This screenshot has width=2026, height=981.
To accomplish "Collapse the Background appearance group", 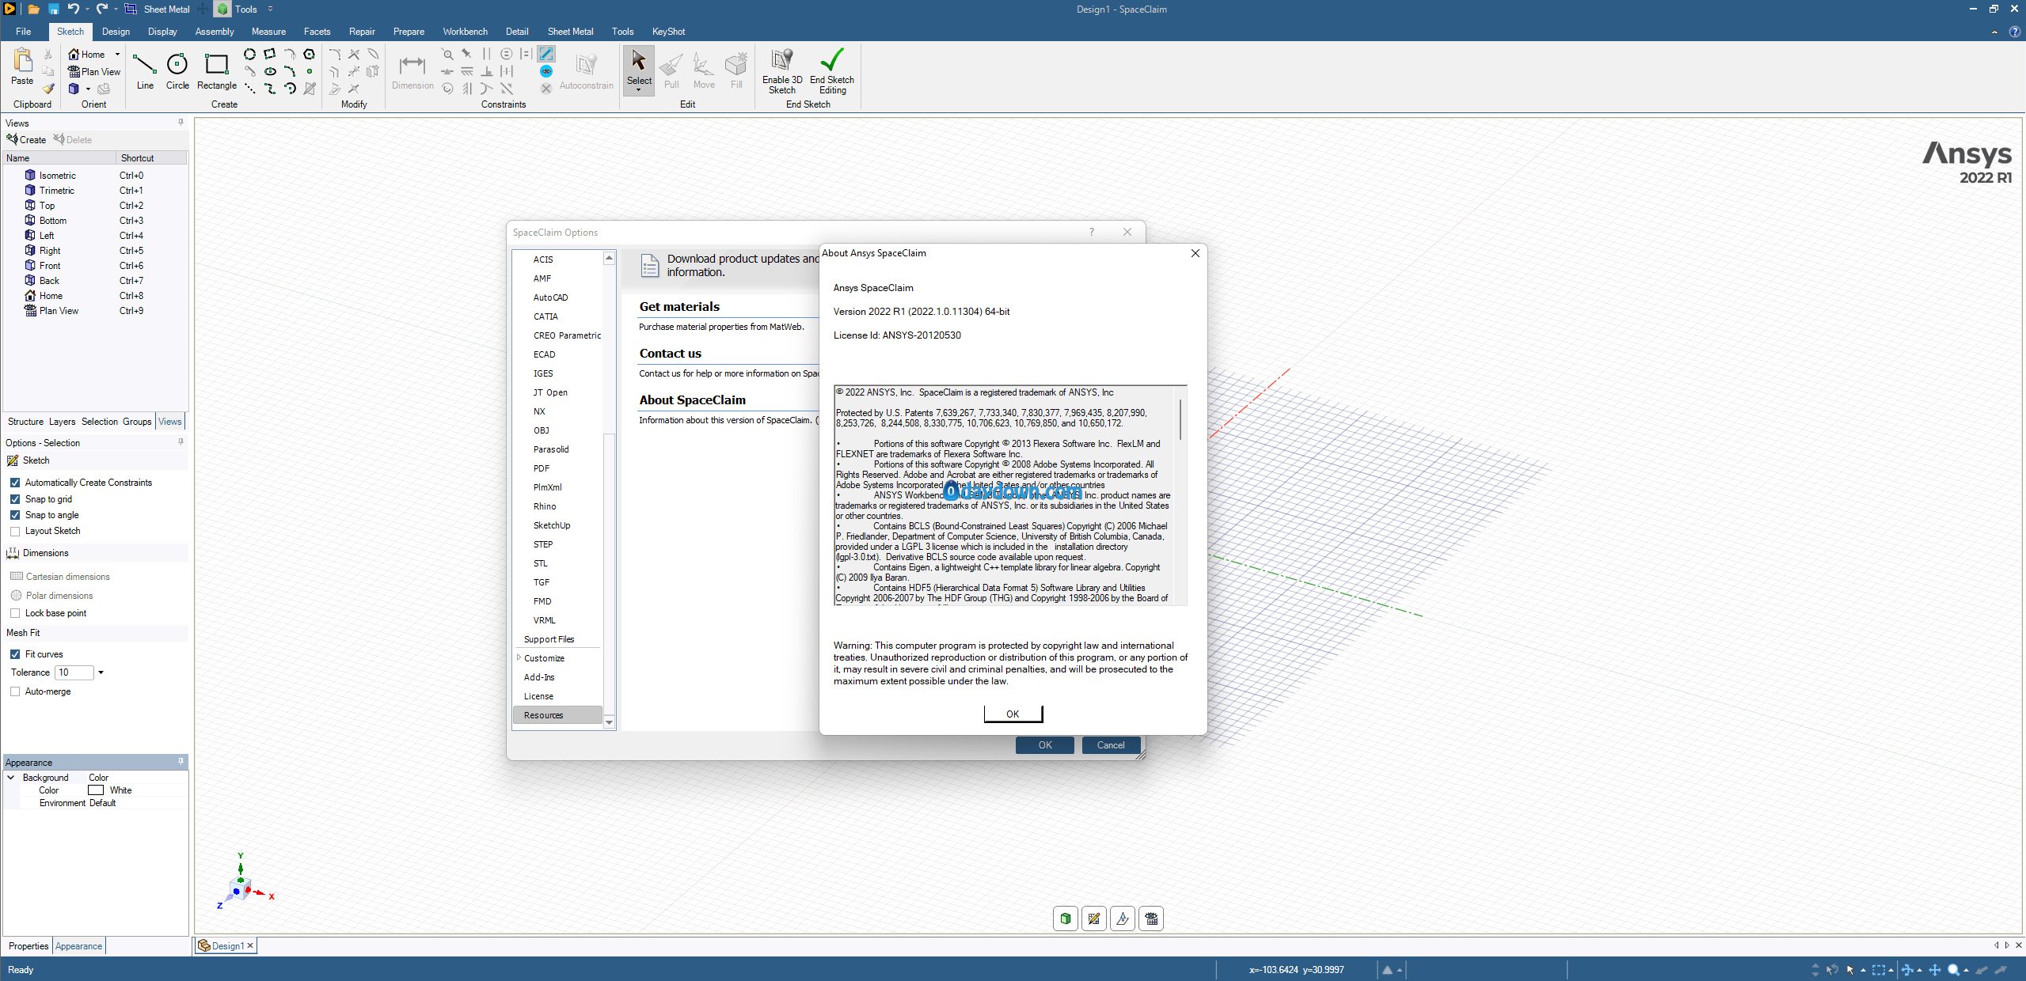I will pyautogui.click(x=11, y=778).
